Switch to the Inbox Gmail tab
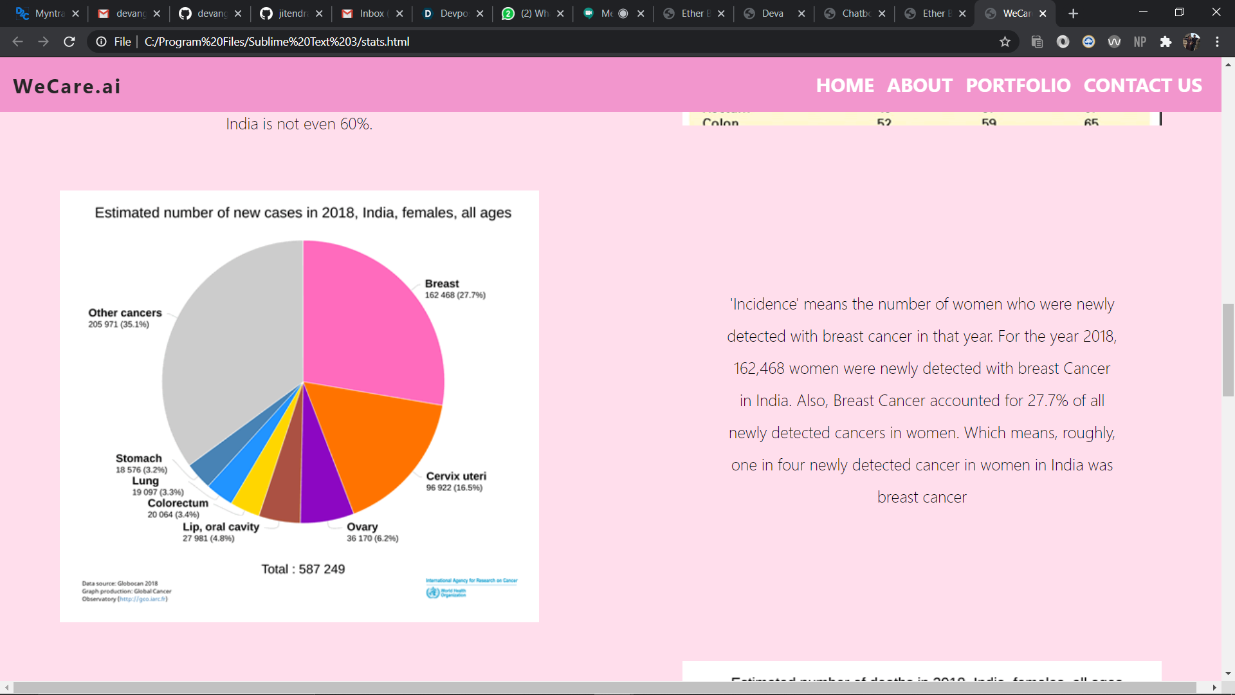 point(371,14)
